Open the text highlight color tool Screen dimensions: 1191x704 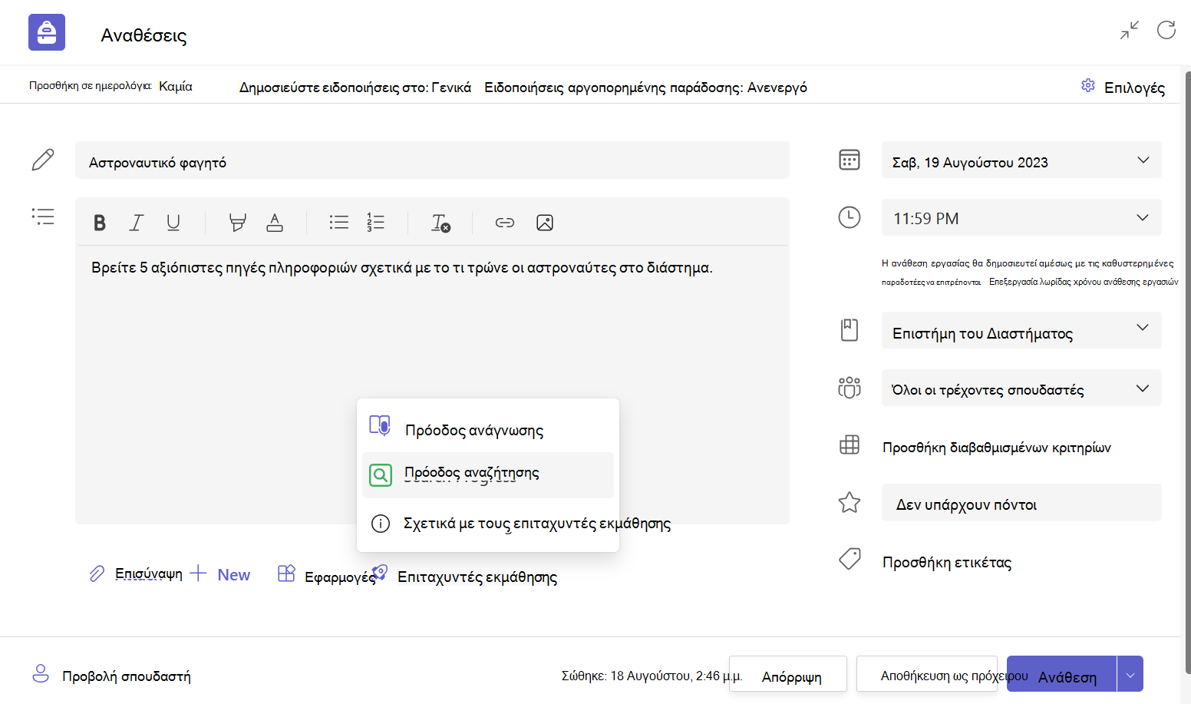click(238, 223)
